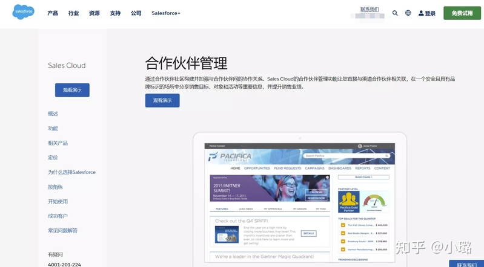This screenshot has width=484, height=267.
Task: Open the 支持 menu
Action: coord(115,13)
